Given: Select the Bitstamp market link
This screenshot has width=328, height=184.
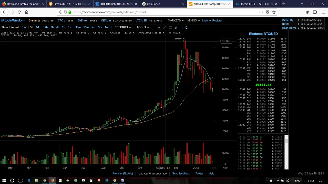Looking at the screenshot, I should coord(34,20).
